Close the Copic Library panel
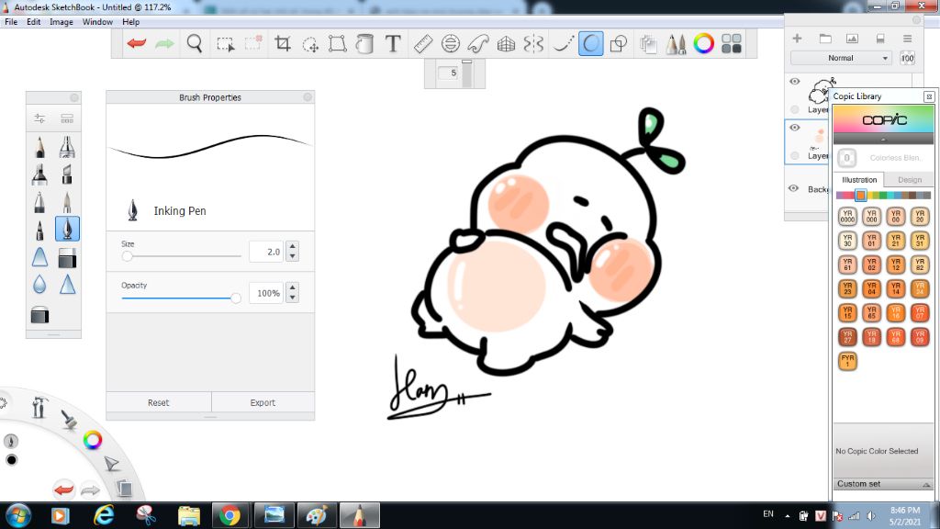 point(929,96)
